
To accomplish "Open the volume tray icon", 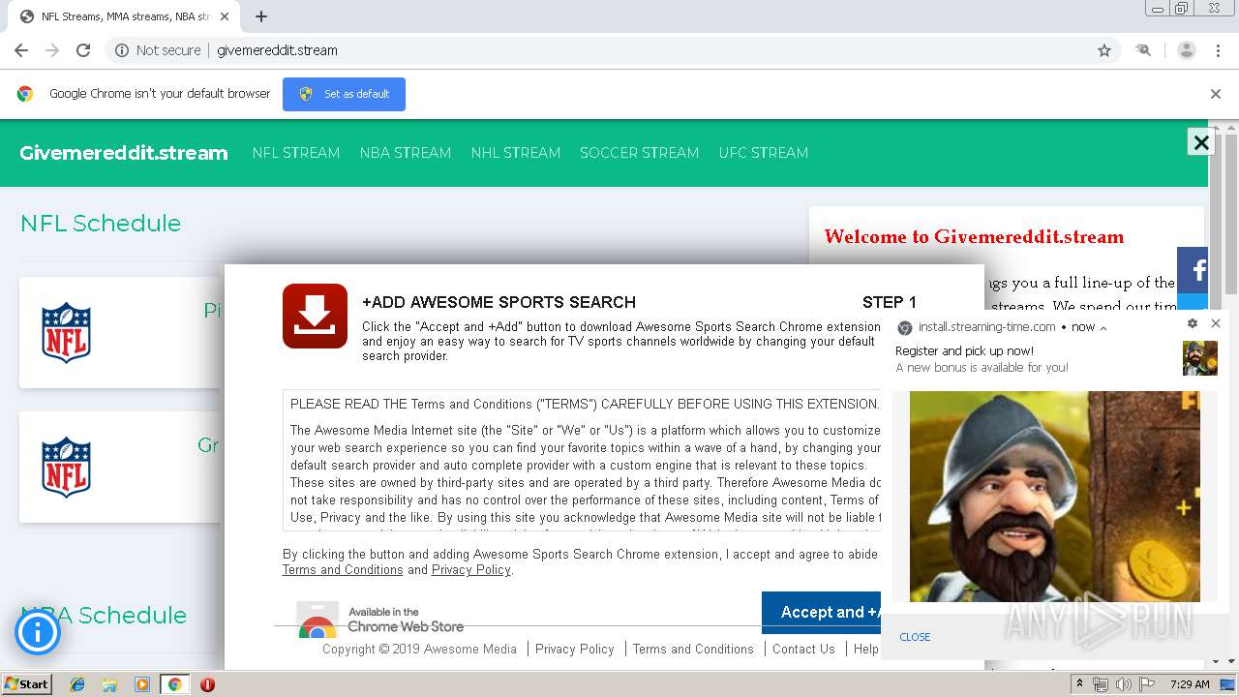I will click(1123, 684).
